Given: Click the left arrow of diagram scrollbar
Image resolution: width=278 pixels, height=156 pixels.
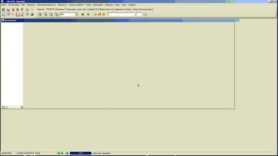Looking at the screenshot, I should click(3, 107).
